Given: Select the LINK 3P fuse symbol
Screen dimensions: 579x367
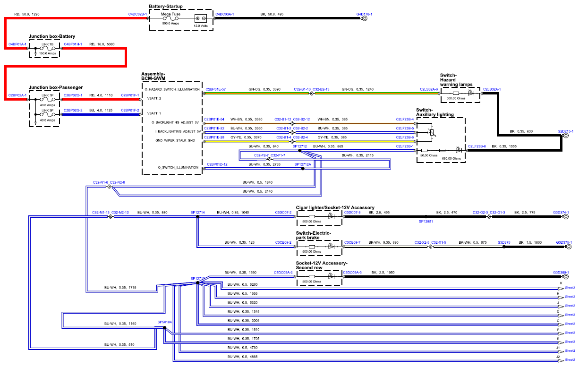Looking at the screenshot, I should pos(47,115).
